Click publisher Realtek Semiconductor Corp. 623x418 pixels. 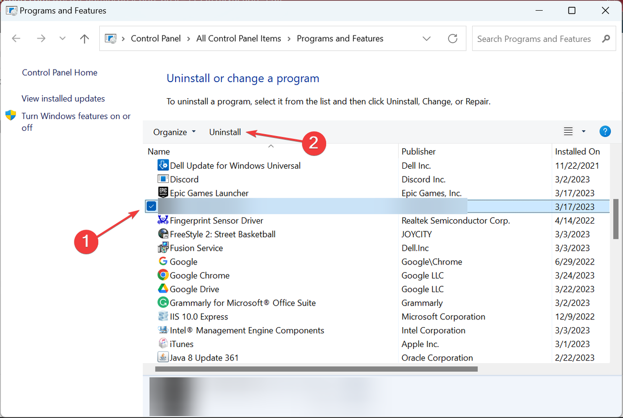tap(456, 220)
